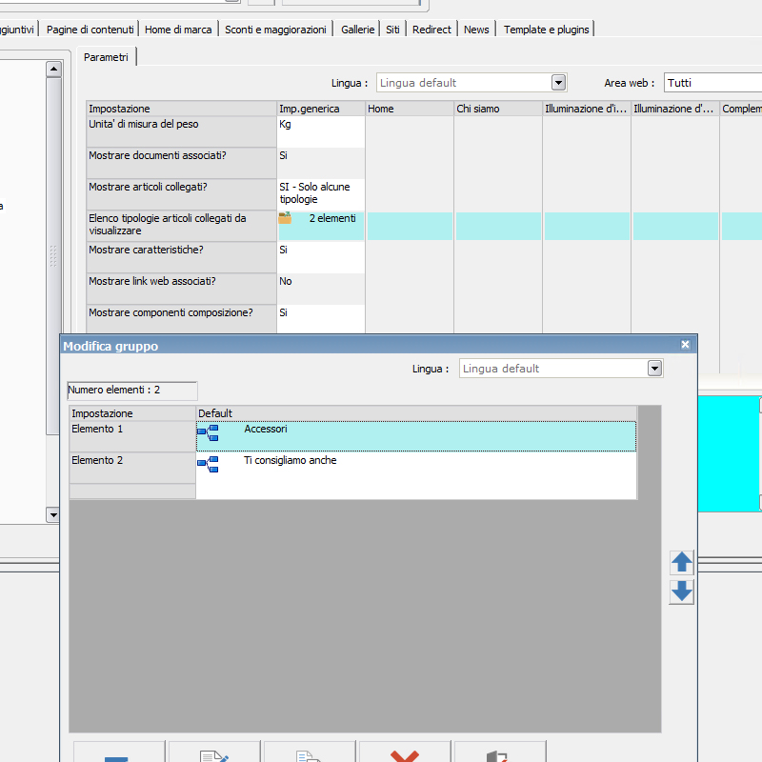Image resolution: width=762 pixels, height=762 pixels.
Task: Click the left panel scrollbar down arrow
Action: point(53,514)
